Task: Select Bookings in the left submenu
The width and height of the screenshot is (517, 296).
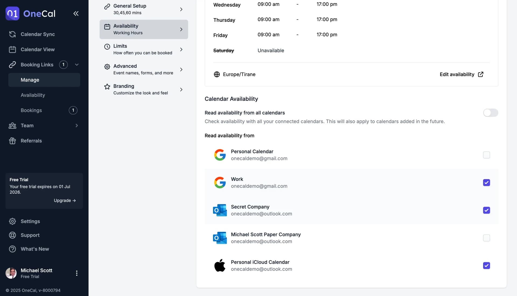Action: point(31,110)
